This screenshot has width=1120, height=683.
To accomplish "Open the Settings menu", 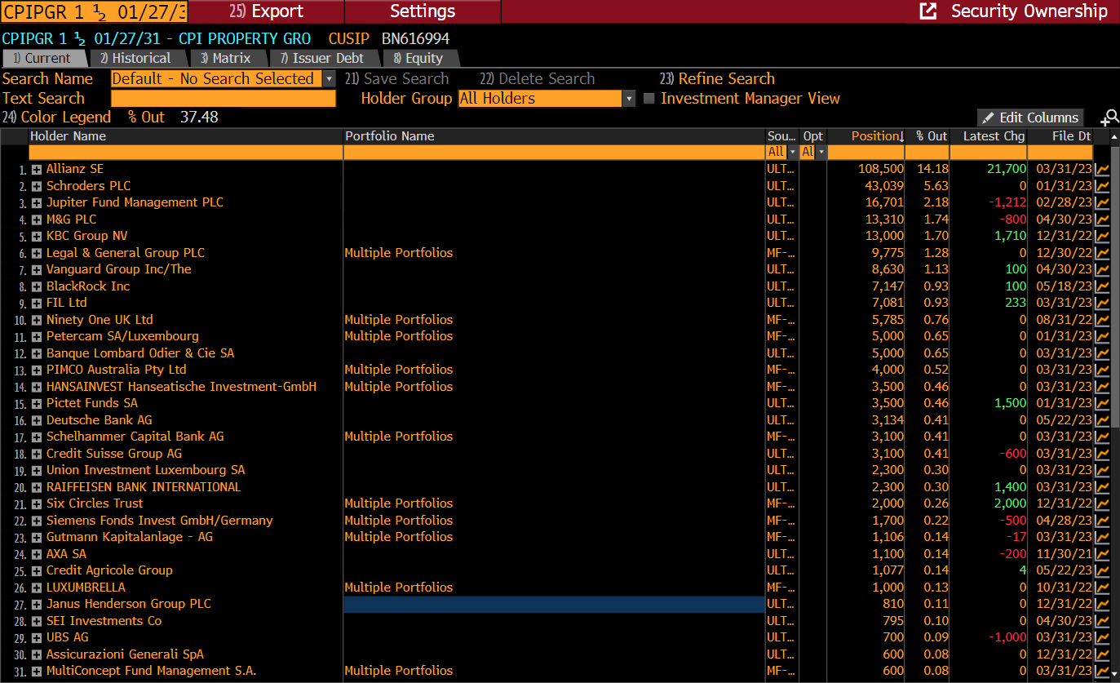I will click(x=423, y=11).
